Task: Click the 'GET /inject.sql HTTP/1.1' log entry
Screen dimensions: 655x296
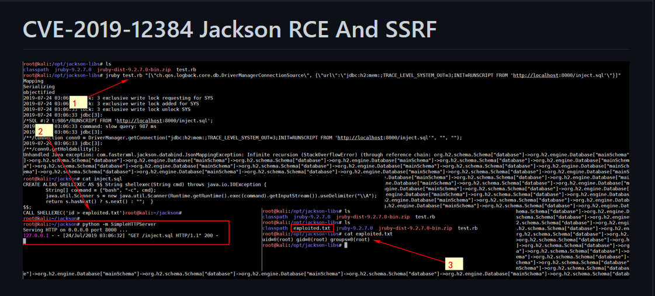Action: (x=120, y=235)
